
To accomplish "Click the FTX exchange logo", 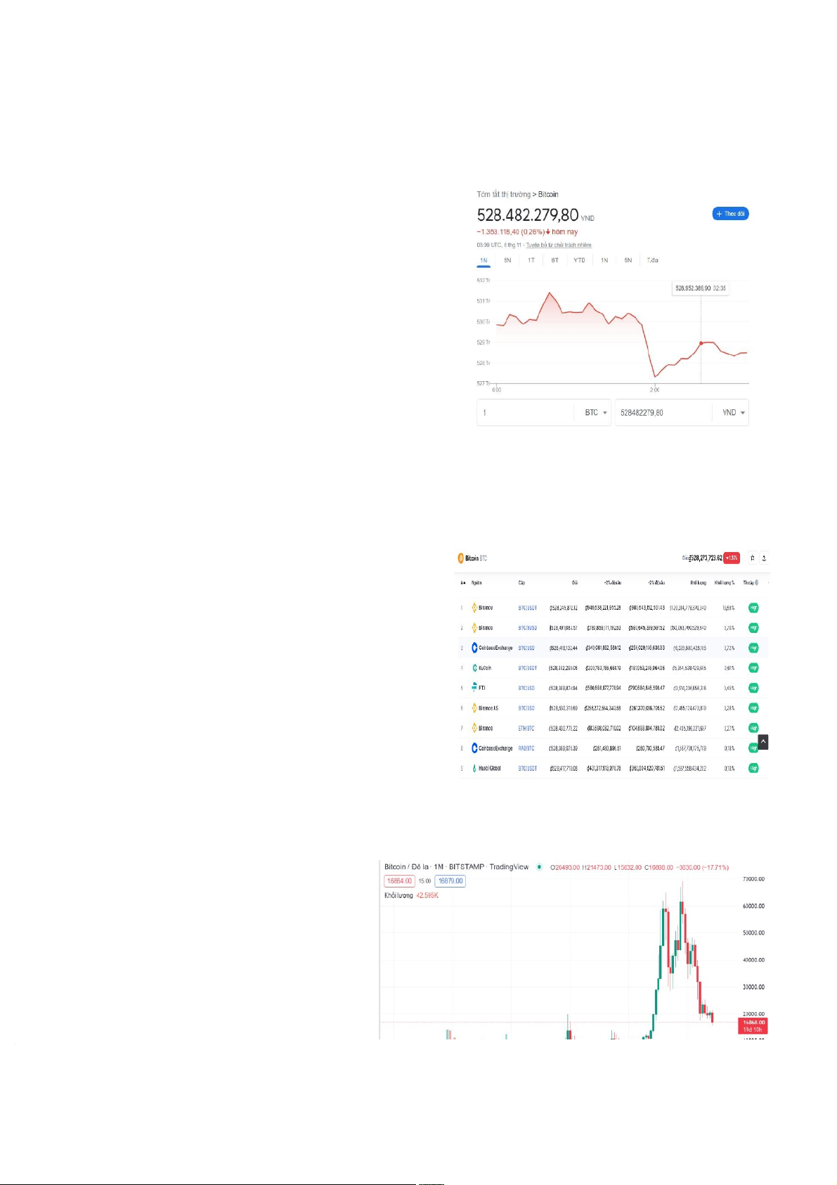I will pyautogui.click(x=474, y=688).
